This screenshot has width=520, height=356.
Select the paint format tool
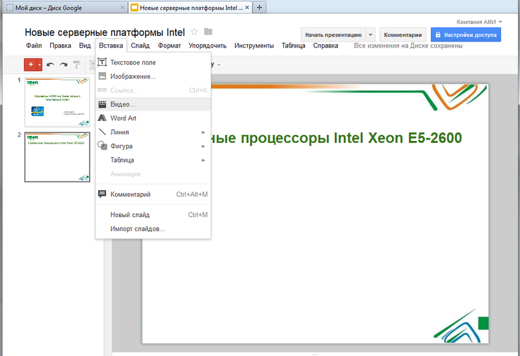click(77, 65)
